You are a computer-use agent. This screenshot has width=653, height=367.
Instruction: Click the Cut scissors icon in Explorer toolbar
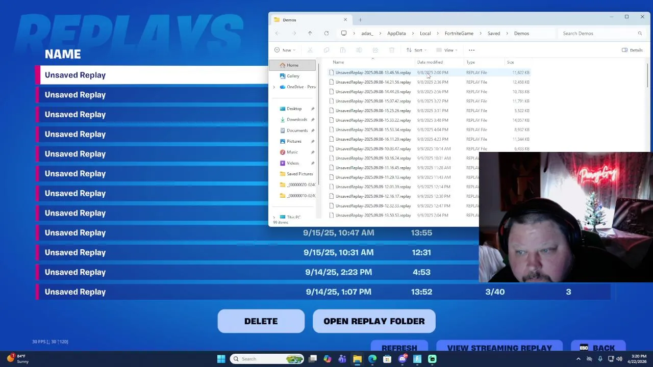pyautogui.click(x=310, y=50)
